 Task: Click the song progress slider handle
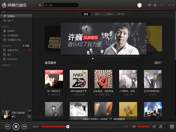click(x=68, y=127)
